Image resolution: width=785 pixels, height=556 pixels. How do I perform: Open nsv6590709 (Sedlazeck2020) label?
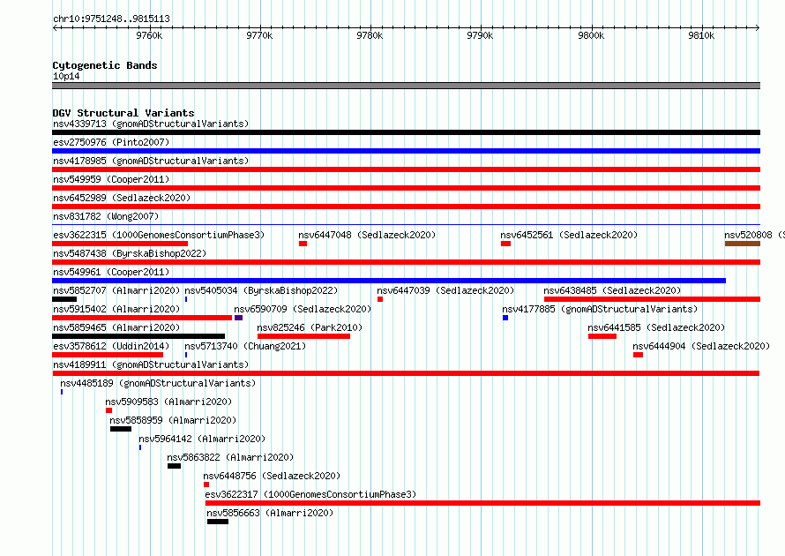pyautogui.click(x=303, y=309)
